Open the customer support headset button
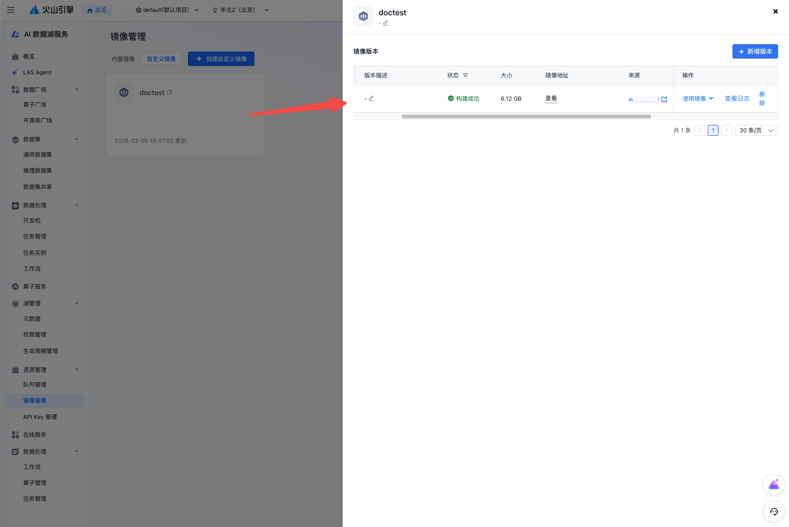The width and height of the screenshot is (789, 527). pos(774,512)
